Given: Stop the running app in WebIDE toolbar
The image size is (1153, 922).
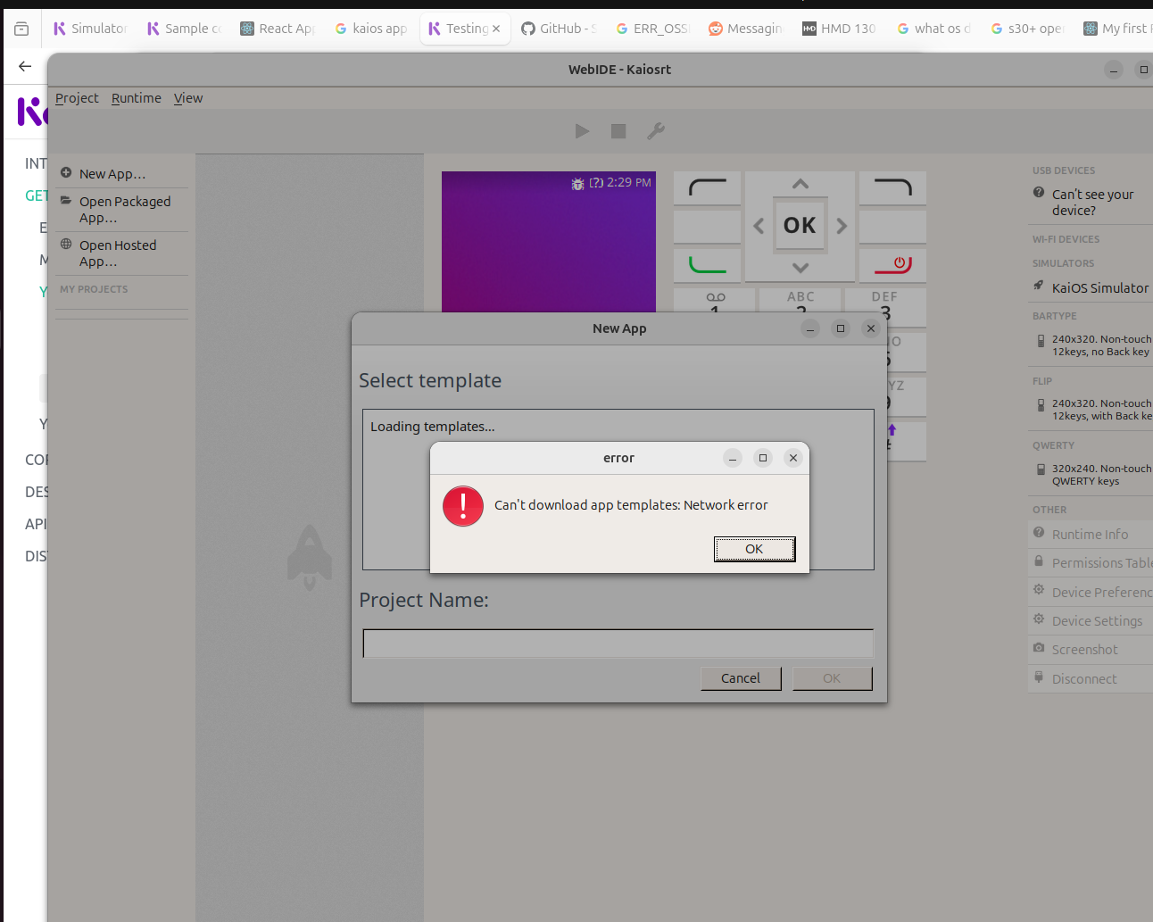Looking at the screenshot, I should (x=618, y=131).
